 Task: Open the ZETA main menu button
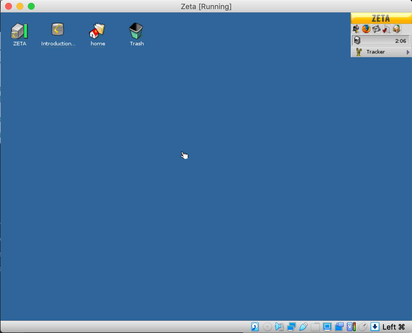point(381,18)
